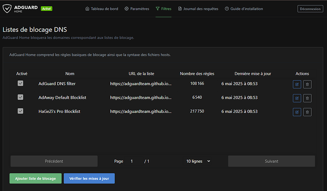Click the AdAway Default Blocklist URL cell
This screenshot has width=327, height=191.
(141, 97)
